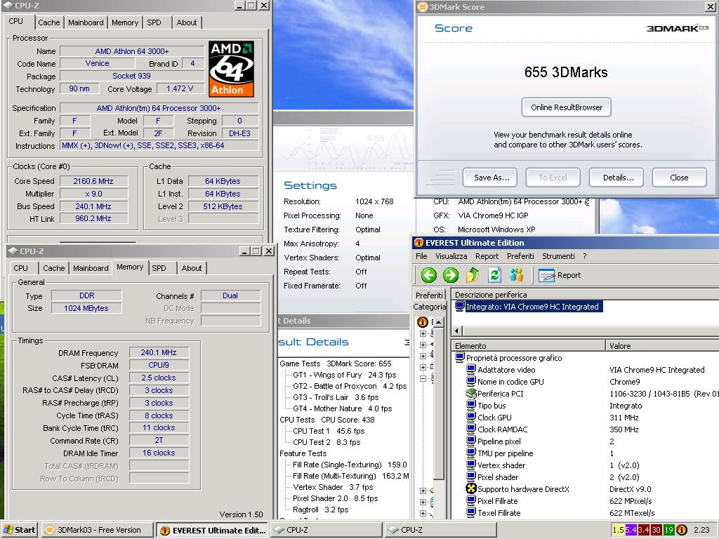The height and width of the screenshot is (539, 719).
Task: Click the 3DMark Score window title icon
Action: coord(423,7)
